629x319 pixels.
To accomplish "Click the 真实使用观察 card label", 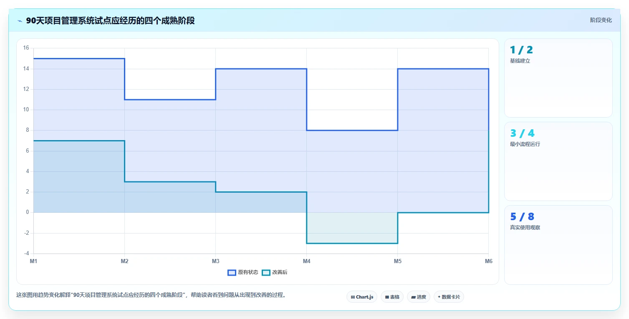I will [525, 228].
